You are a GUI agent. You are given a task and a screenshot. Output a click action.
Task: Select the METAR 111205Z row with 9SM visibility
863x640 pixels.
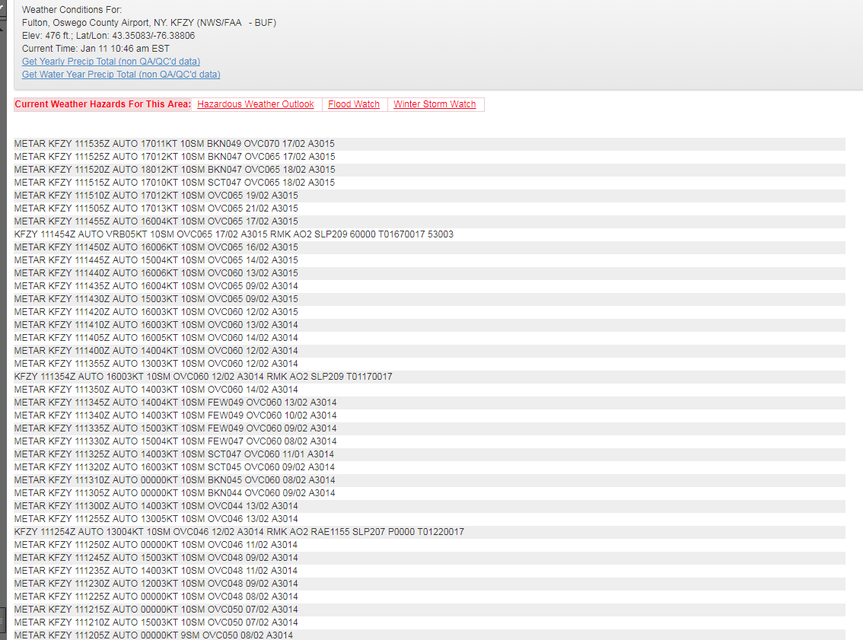coord(429,635)
